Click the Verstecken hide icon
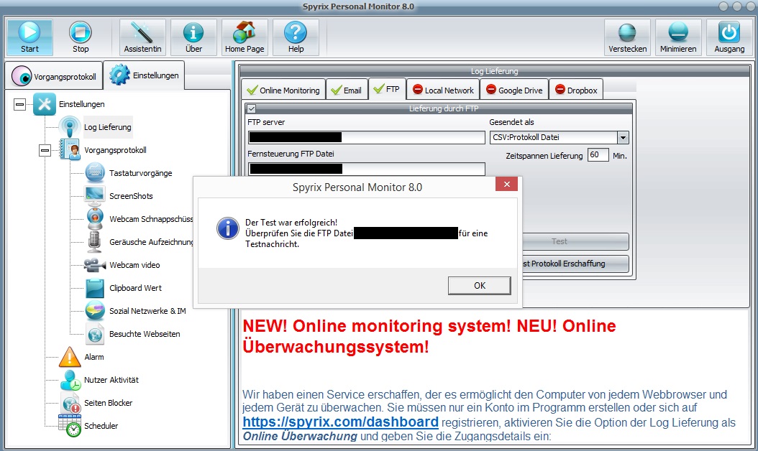This screenshot has width=758, height=451. [628, 33]
